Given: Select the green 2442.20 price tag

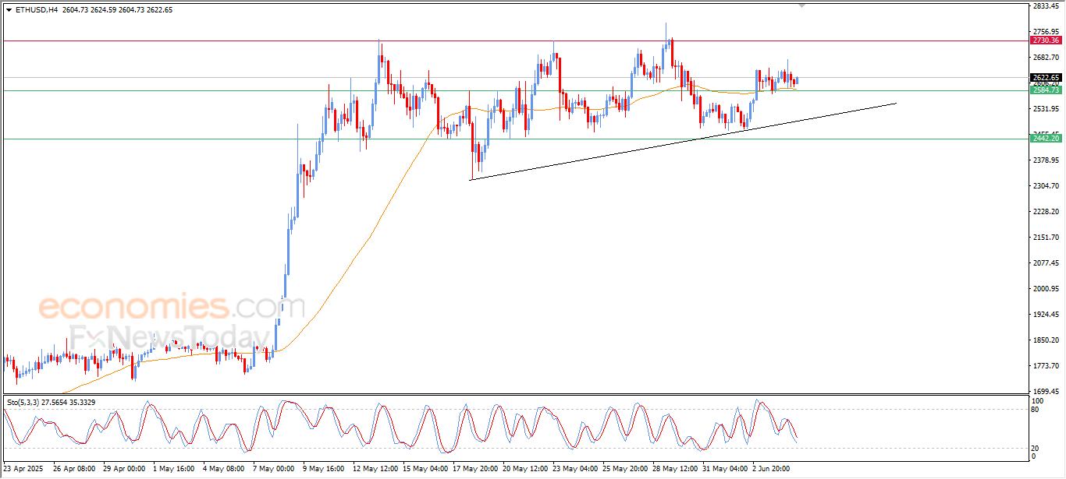Looking at the screenshot, I should point(1045,139).
